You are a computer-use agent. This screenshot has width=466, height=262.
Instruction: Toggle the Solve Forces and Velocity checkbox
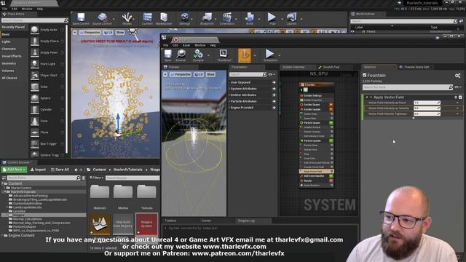point(332,163)
